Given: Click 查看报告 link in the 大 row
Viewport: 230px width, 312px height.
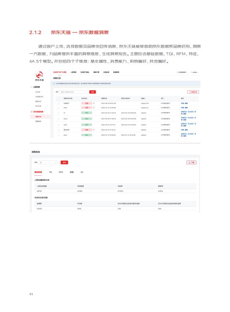Looking at the screenshot, I should pos(184,112).
